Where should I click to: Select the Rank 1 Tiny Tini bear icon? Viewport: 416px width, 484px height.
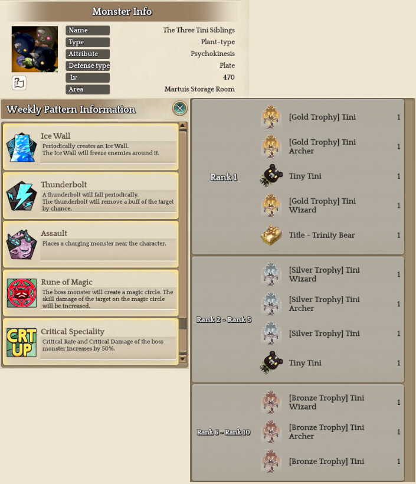pos(271,176)
